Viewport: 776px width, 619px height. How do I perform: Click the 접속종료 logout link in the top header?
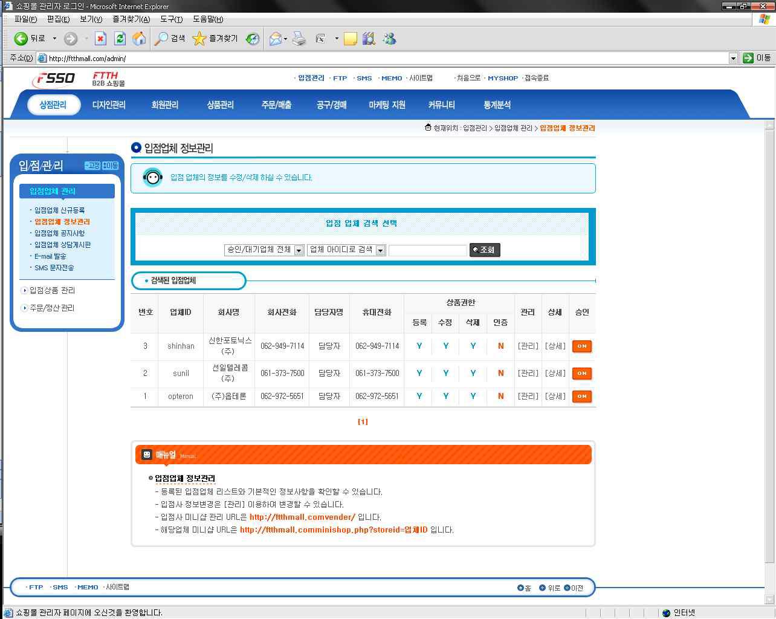click(537, 78)
